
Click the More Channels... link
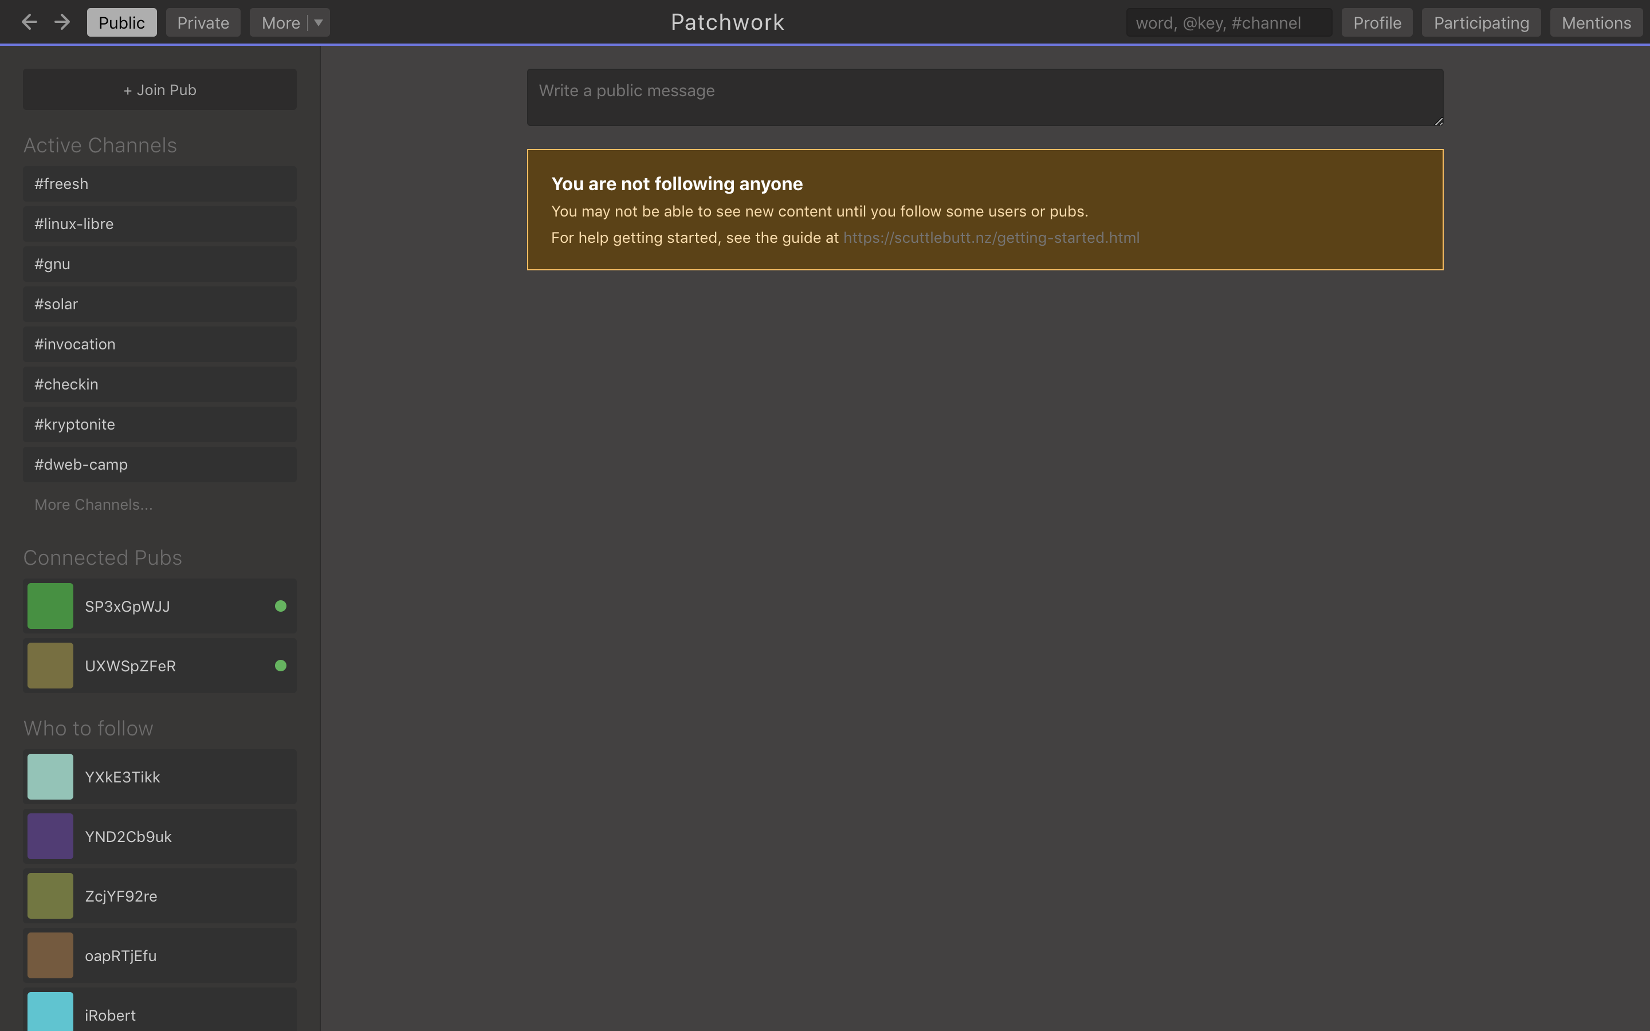(x=93, y=505)
